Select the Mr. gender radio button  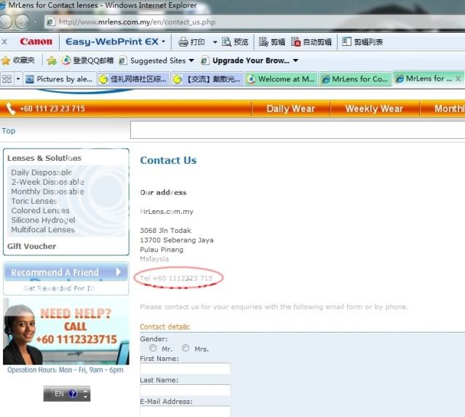click(153, 349)
